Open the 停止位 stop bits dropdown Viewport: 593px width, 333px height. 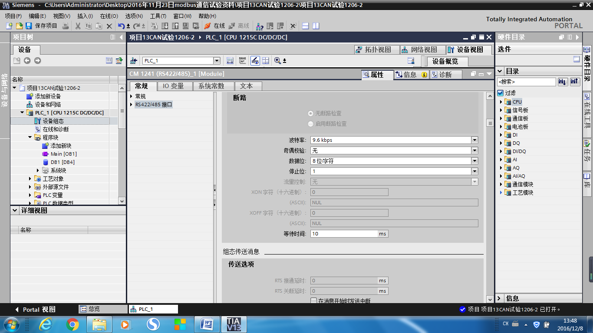[474, 171]
